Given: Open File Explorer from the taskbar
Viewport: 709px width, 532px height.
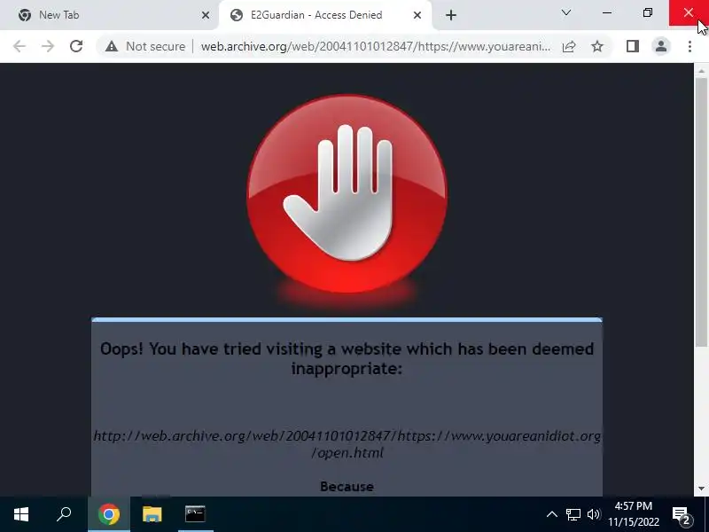Looking at the screenshot, I should 152,514.
